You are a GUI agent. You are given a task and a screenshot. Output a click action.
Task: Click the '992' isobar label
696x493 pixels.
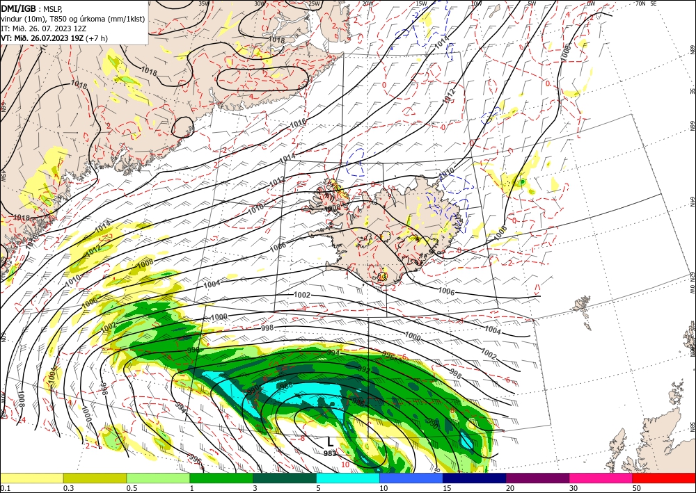coord(363,369)
